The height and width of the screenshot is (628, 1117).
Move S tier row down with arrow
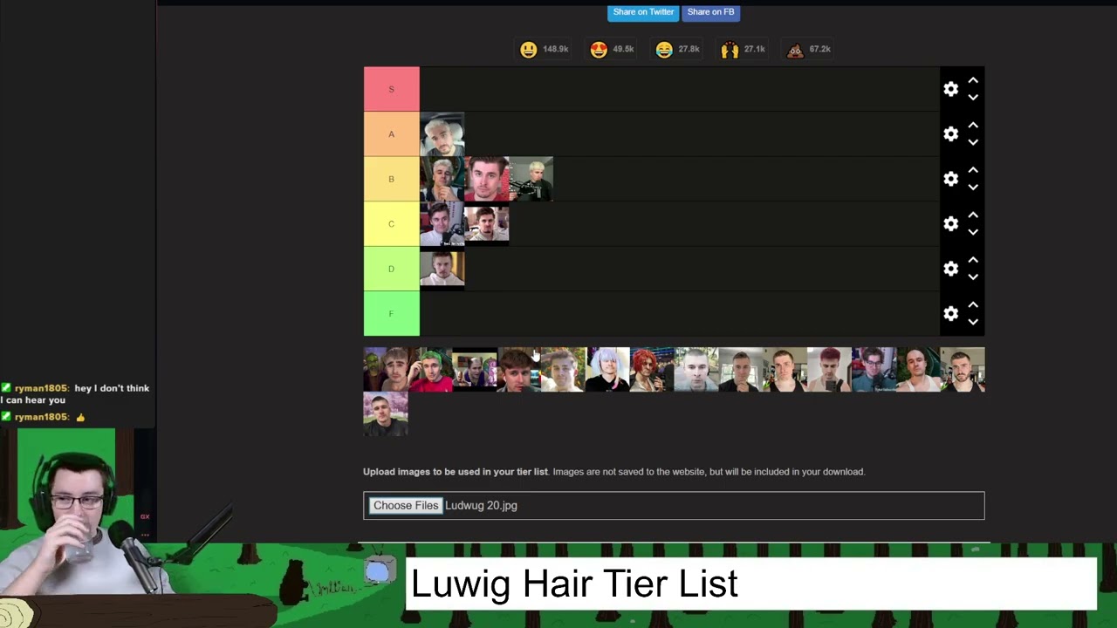973,97
